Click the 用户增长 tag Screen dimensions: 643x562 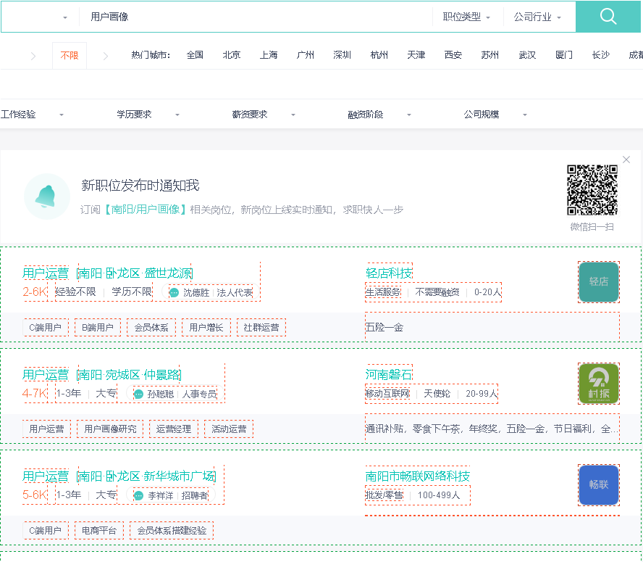[206, 328]
